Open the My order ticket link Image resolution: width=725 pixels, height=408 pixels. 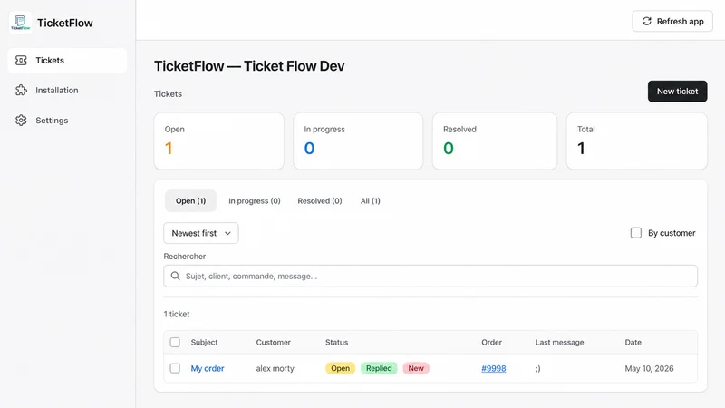pos(208,368)
